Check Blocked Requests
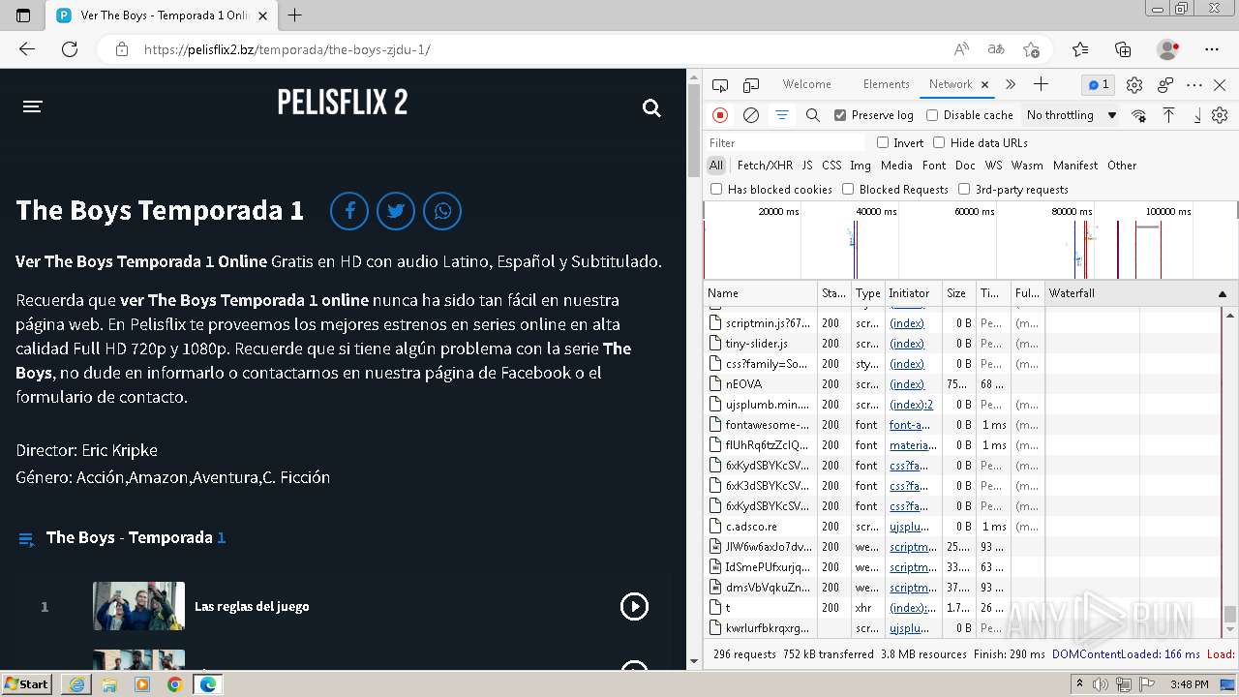Screen dimensions: 1239x697 coord(848,189)
